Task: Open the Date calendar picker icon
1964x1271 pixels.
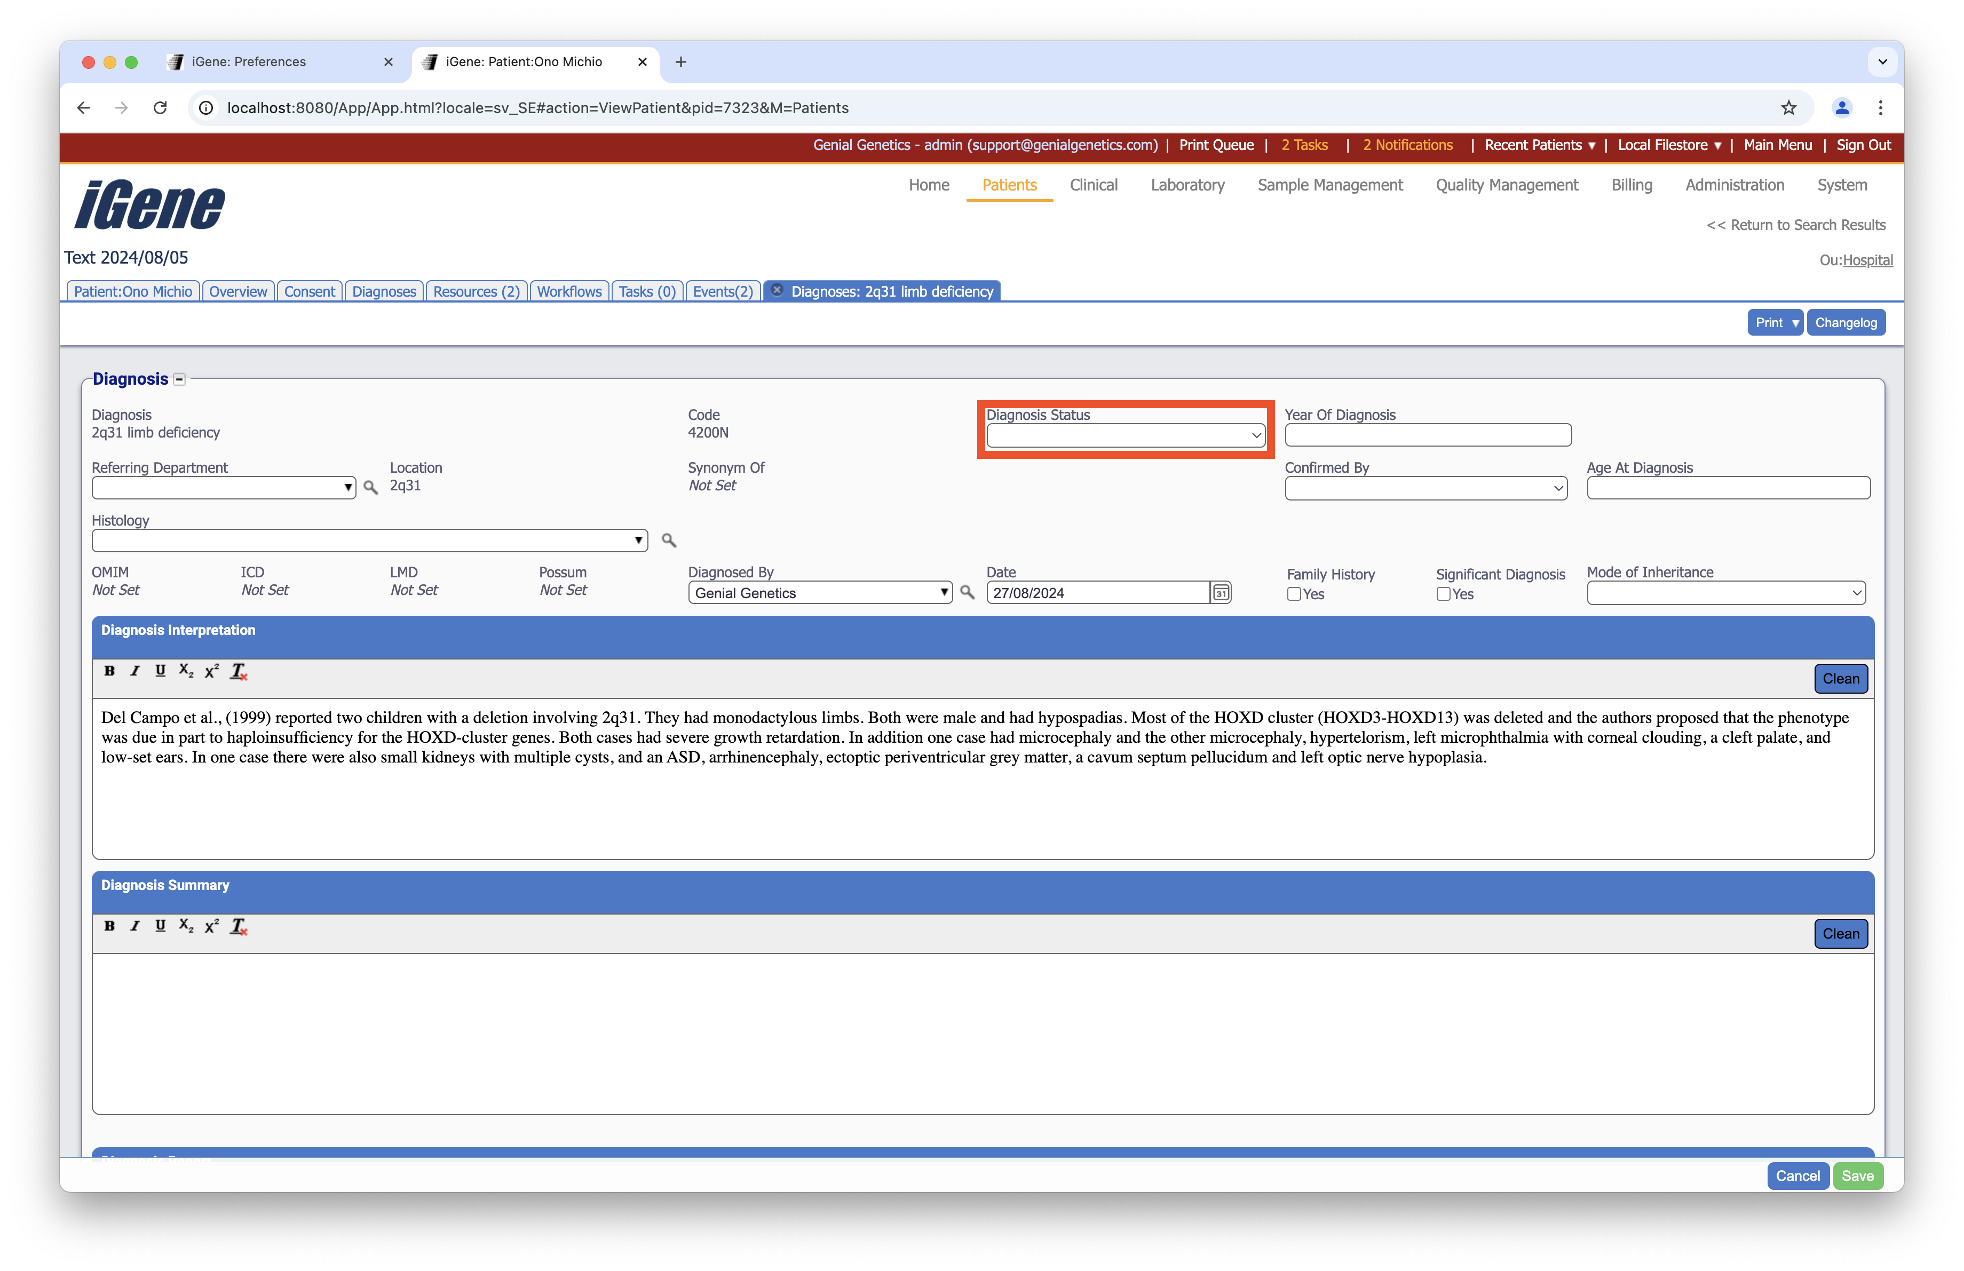Action: (1221, 593)
